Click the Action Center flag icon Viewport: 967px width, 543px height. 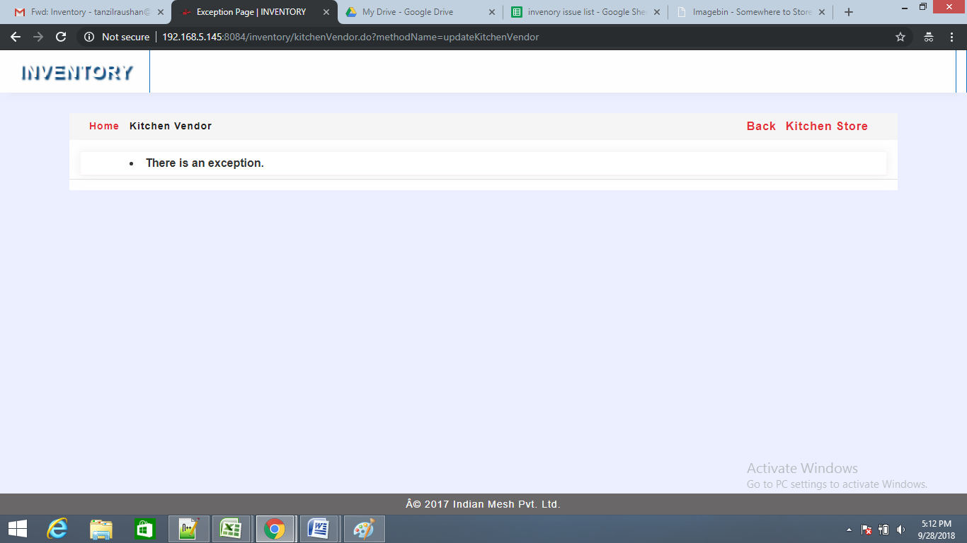tap(866, 530)
